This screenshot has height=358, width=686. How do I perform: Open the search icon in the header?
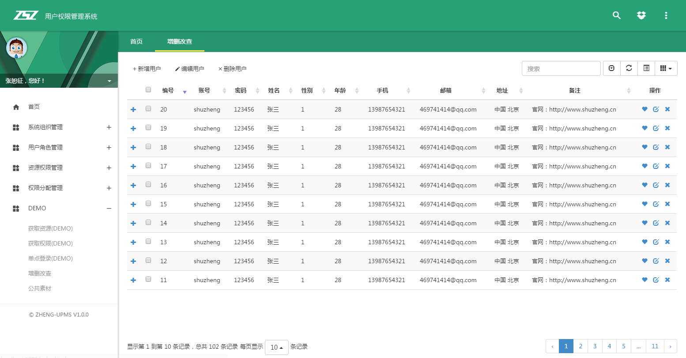pos(617,15)
